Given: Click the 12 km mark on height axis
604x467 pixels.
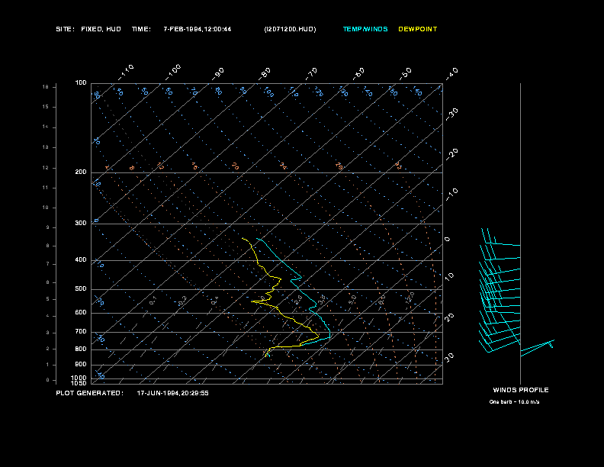Looking at the screenshot, I should tap(46, 168).
